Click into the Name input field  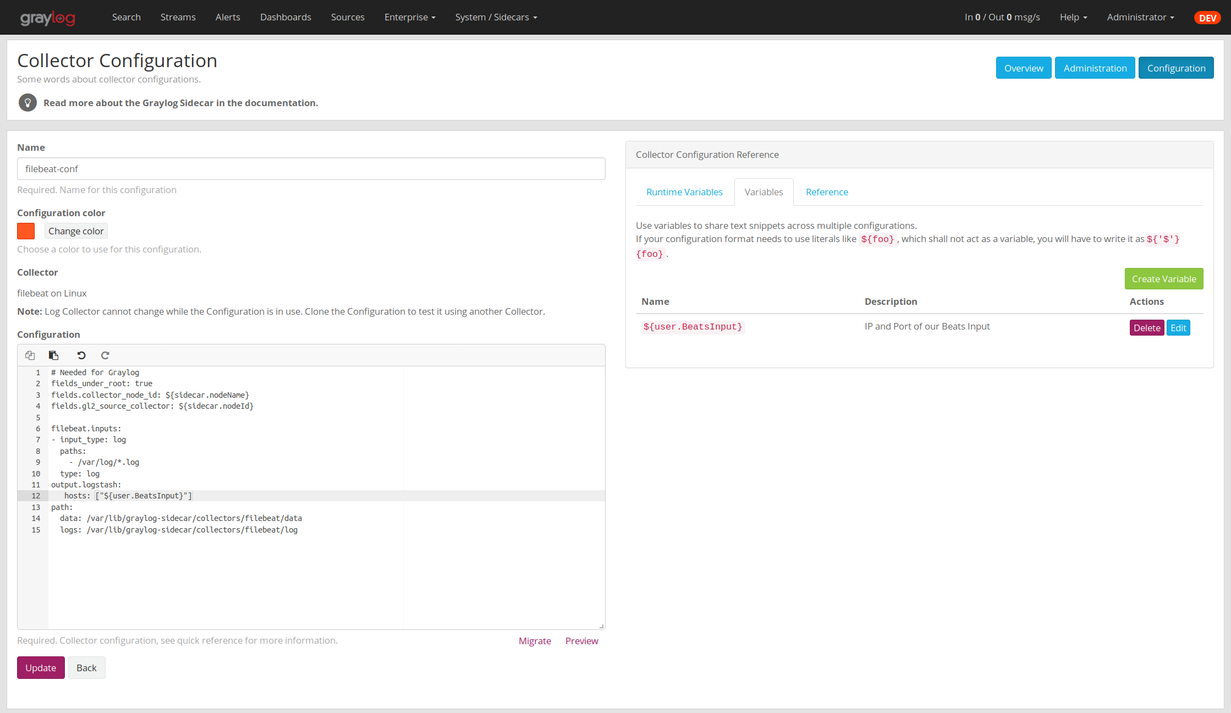coord(311,169)
